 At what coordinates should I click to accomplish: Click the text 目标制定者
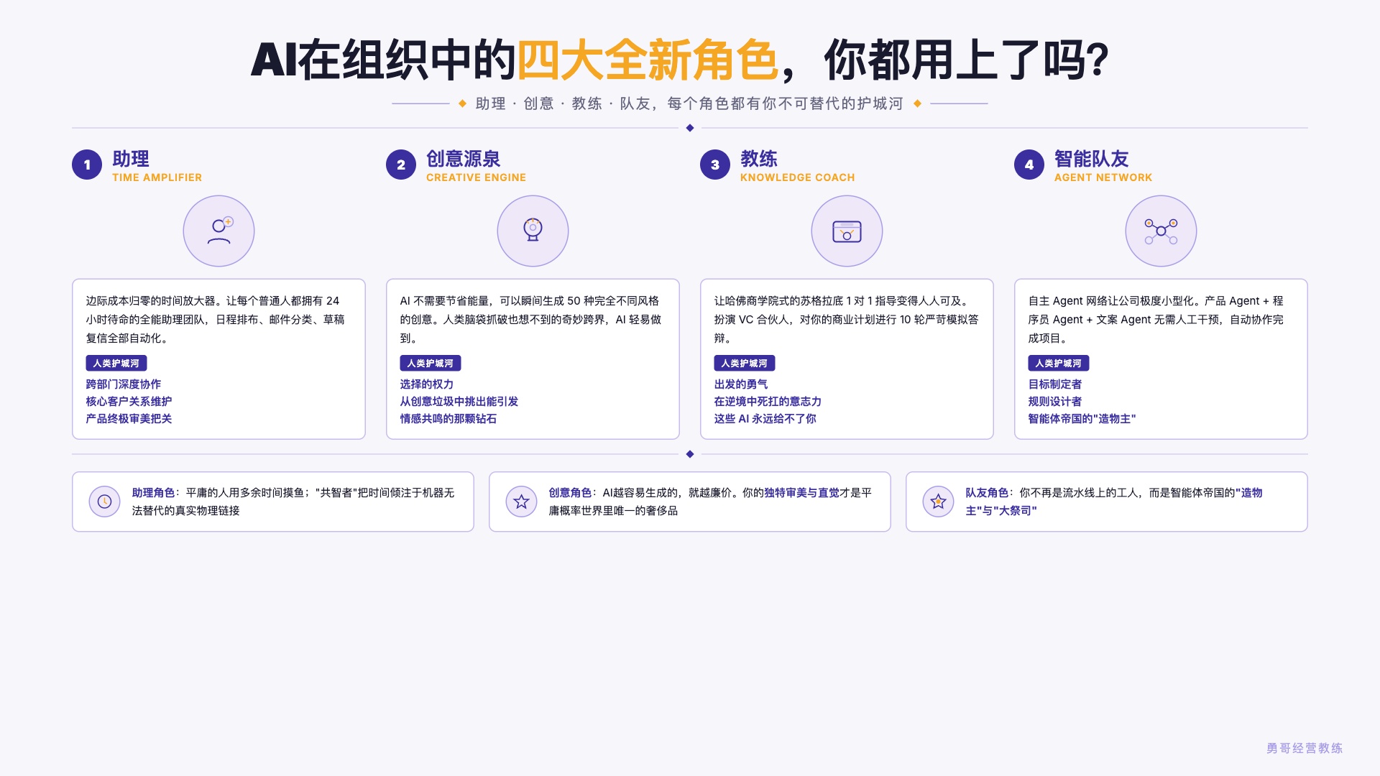pyautogui.click(x=1055, y=384)
